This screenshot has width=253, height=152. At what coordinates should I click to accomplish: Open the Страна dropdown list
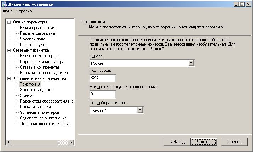point(191,63)
